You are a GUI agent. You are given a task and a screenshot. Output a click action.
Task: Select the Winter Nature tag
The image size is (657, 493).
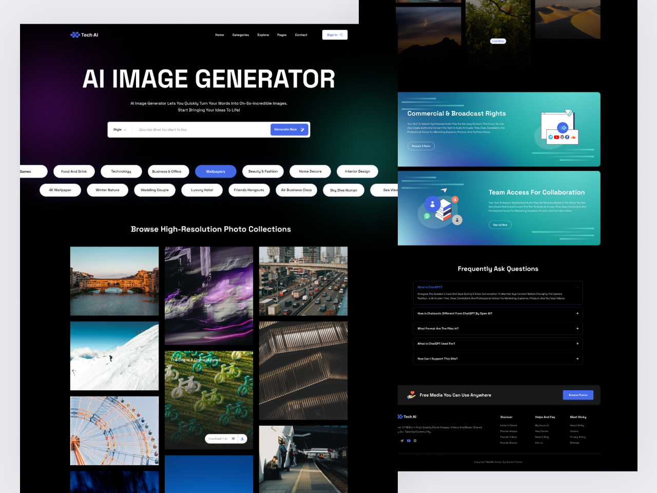point(107,190)
